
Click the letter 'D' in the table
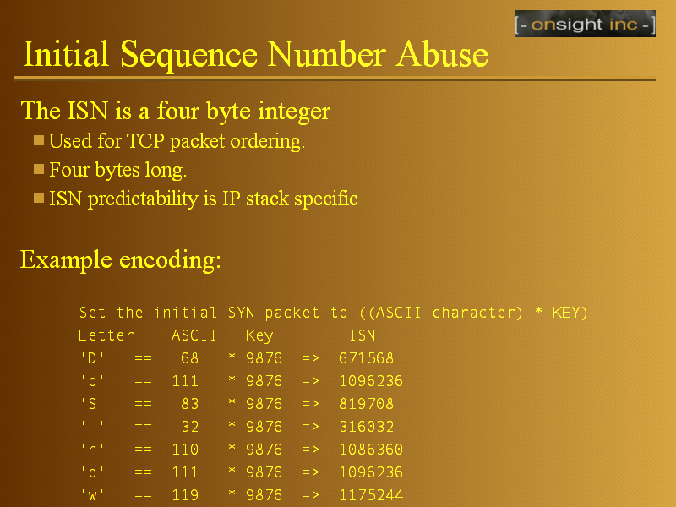pos(92,358)
